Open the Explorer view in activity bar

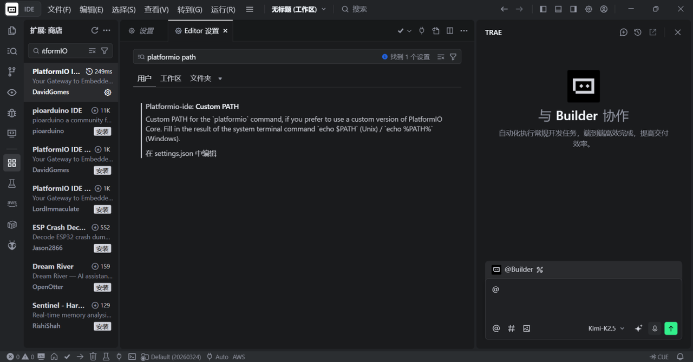[x=12, y=31]
